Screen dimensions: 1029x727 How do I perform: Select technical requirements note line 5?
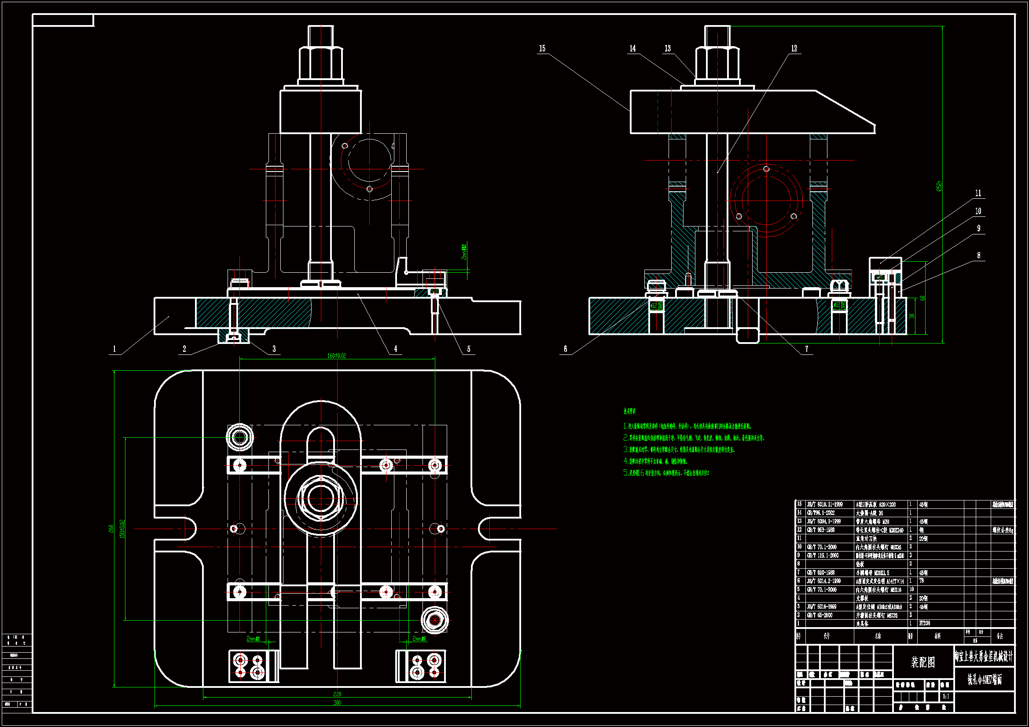tap(666, 473)
